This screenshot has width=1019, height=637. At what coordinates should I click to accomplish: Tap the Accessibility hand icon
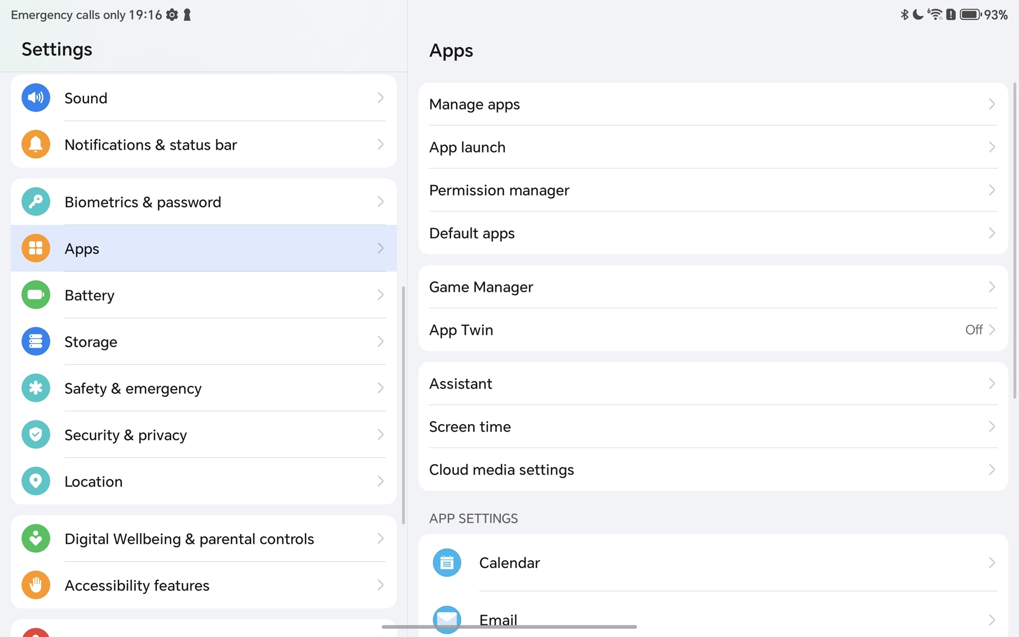click(x=36, y=585)
